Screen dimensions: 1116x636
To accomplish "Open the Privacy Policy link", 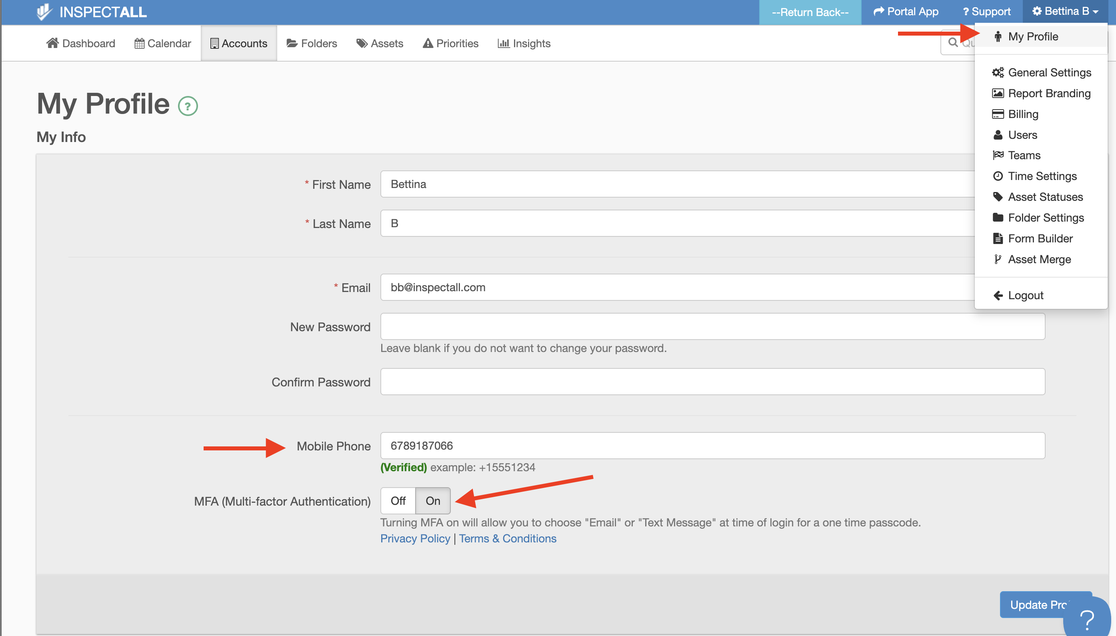I will (x=415, y=538).
